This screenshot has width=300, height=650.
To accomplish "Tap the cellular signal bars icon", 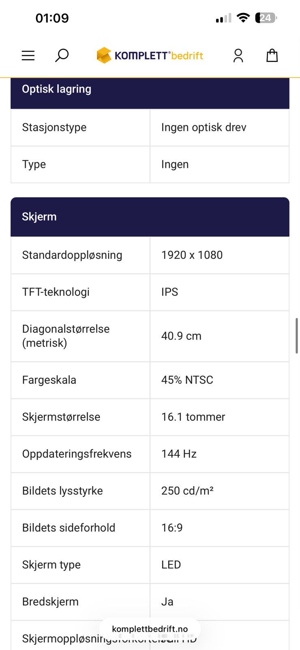I will point(223,18).
